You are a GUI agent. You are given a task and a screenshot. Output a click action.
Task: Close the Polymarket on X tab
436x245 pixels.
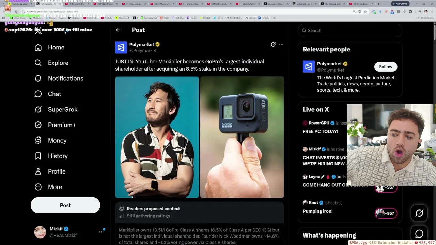click(59, 4)
